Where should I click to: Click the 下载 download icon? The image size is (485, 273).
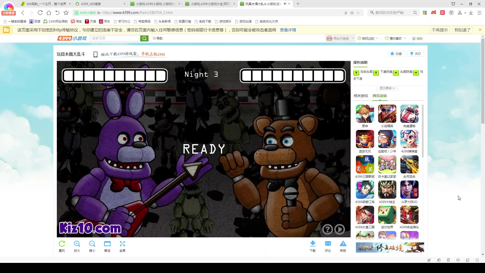tap(313, 244)
